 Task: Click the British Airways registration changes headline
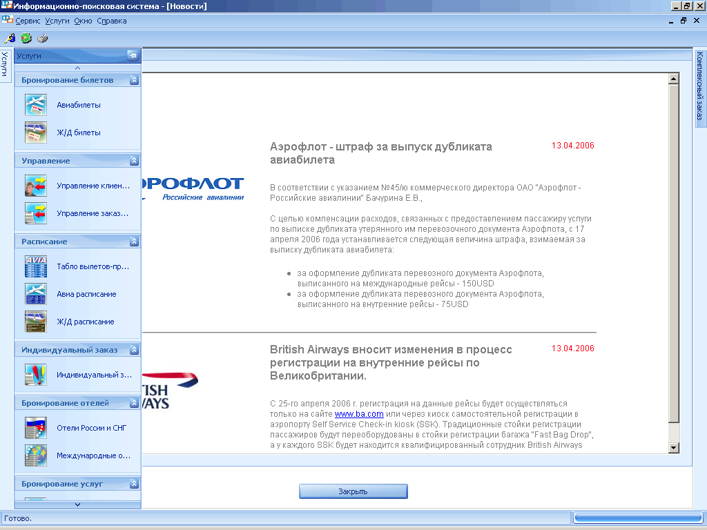click(x=391, y=362)
